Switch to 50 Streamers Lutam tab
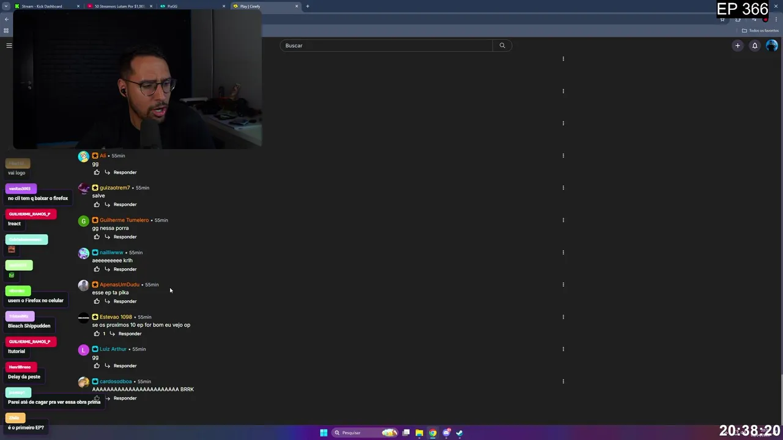 coord(120,6)
